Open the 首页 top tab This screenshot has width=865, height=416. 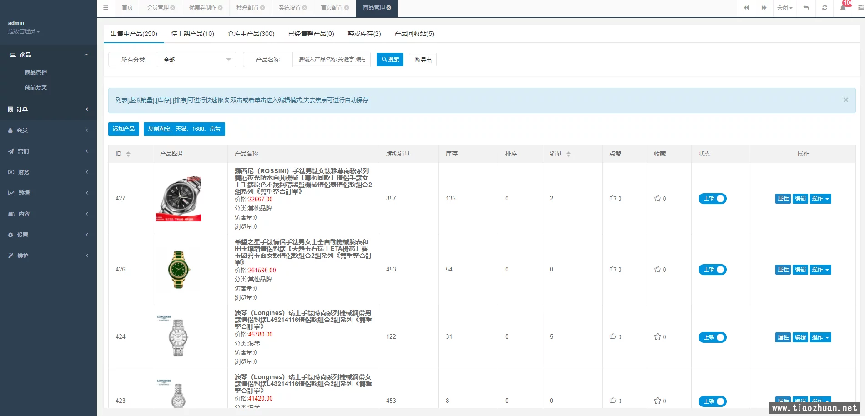[x=127, y=8]
